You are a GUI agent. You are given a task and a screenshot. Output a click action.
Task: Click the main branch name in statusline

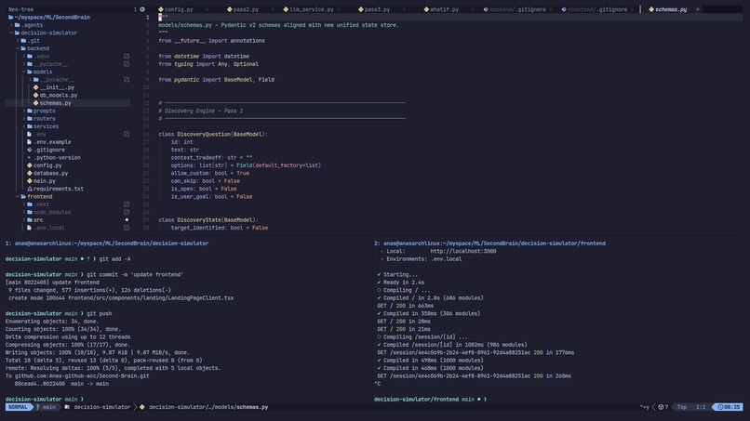point(48,407)
